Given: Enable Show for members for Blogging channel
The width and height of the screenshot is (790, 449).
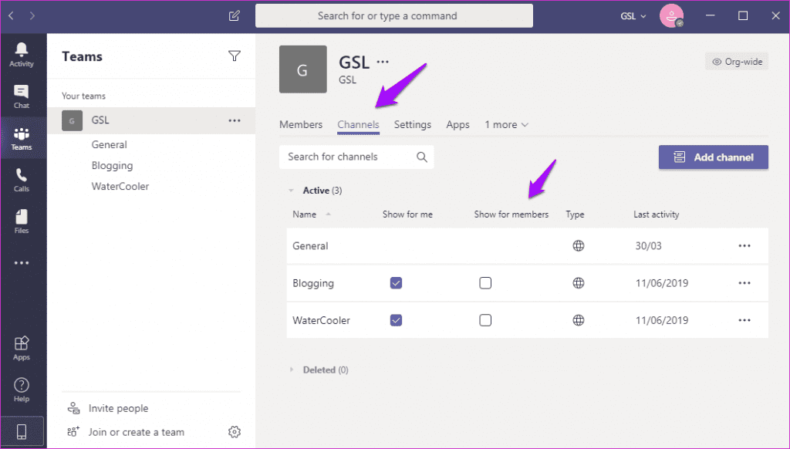Looking at the screenshot, I should [x=485, y=283].
